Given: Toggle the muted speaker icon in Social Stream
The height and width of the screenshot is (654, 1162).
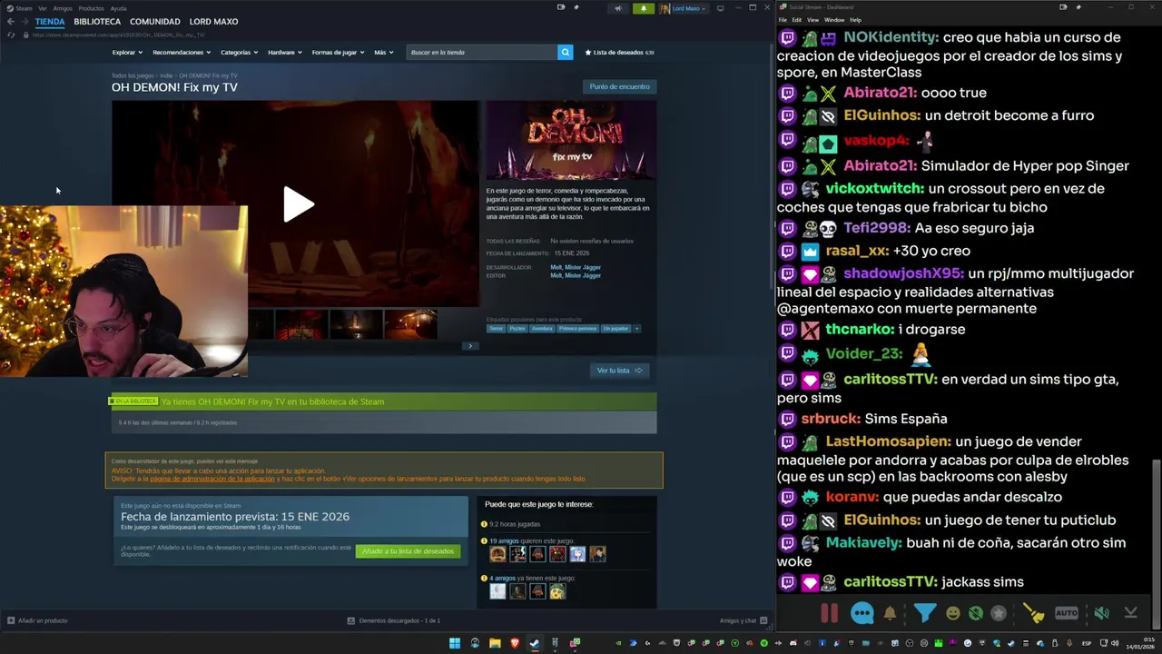Looking at the screenshot, I should coord(1101,613).
